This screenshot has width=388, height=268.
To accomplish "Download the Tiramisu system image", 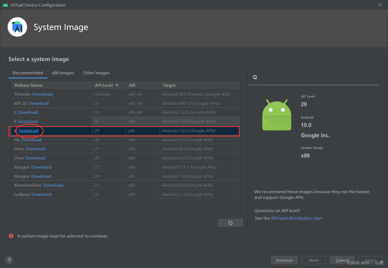I will [x=42, y=94].
